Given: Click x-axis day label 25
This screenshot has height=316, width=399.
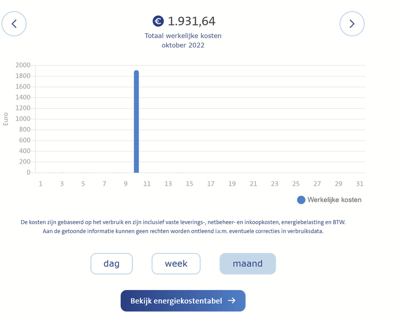Looking at the screenshot, I should [x=296, y=184].
